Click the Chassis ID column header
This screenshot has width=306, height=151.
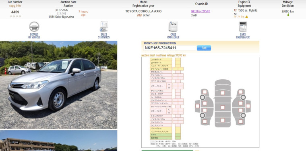click(x=201, y=4)
